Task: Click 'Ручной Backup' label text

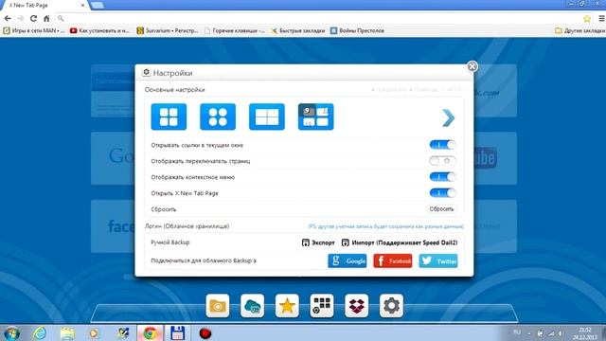Action: click(170, 242)
